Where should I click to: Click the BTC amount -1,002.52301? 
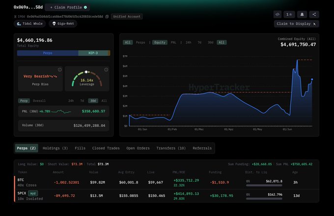[66, 182]
